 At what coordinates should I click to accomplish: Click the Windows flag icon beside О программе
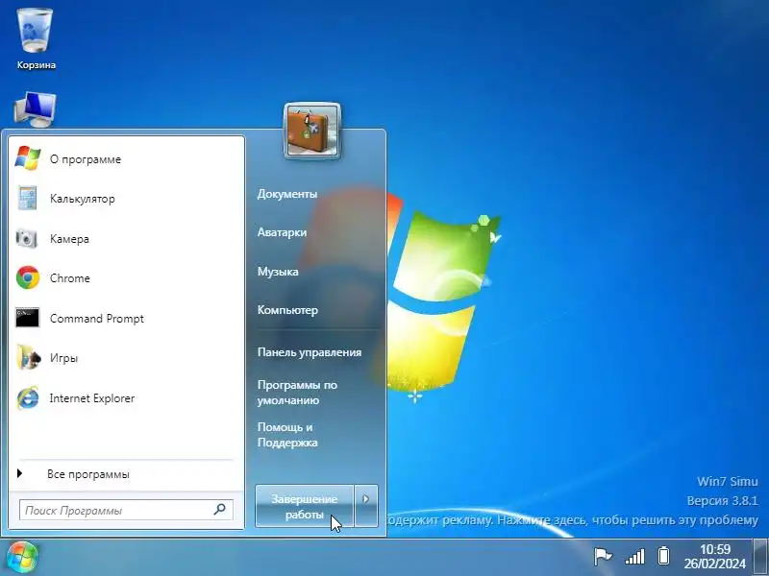pyautogui.click(x=28, y=158)
